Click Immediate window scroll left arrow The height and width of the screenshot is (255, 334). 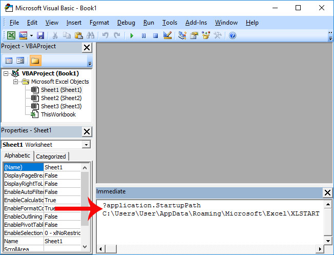click(100, 249)
